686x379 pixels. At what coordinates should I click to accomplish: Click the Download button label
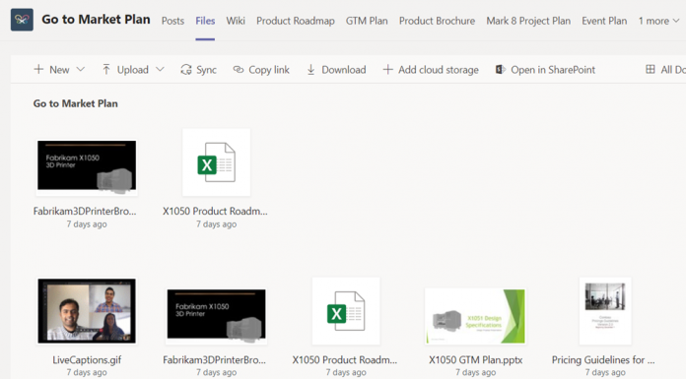coord(343,70)
